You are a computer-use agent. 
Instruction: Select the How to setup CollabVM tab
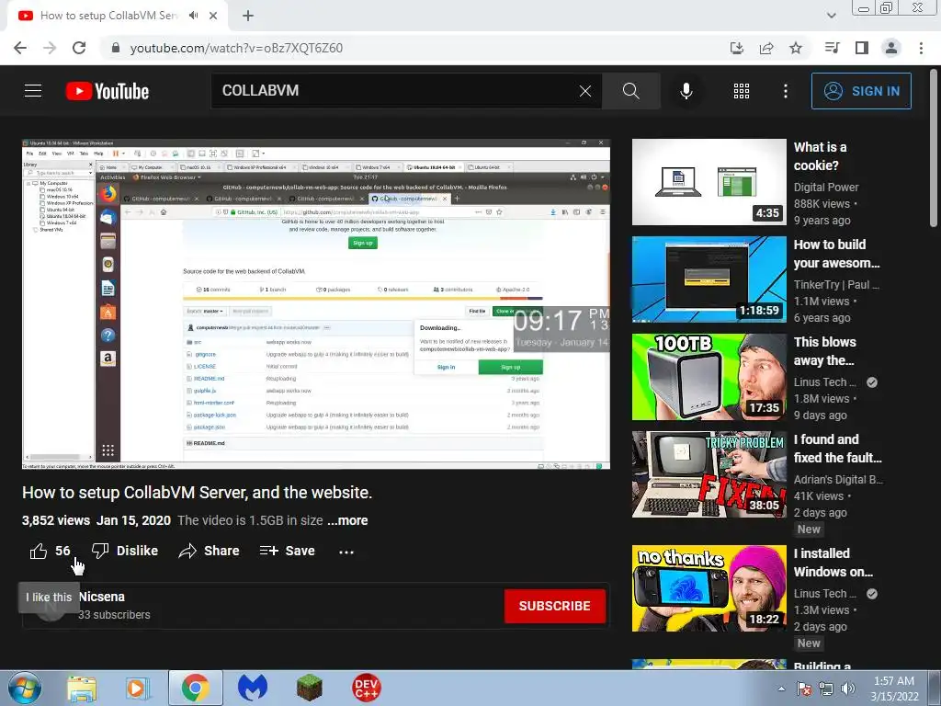(x=108, y=16)
